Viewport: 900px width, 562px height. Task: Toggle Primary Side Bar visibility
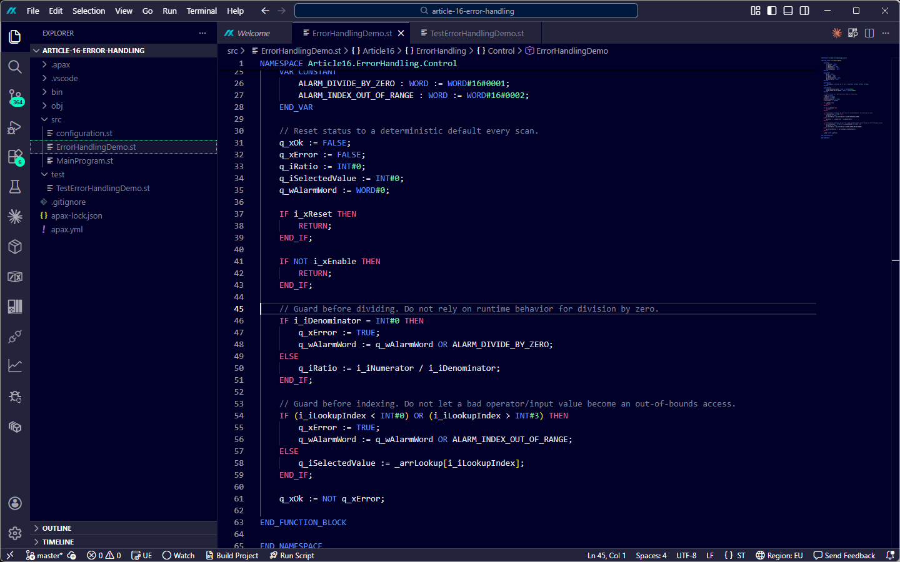[x=772, y=11]
